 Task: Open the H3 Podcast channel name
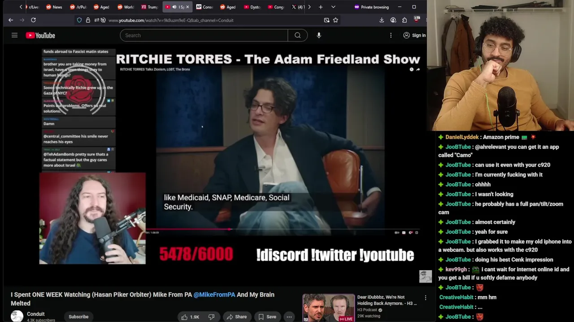click(367, 310)
